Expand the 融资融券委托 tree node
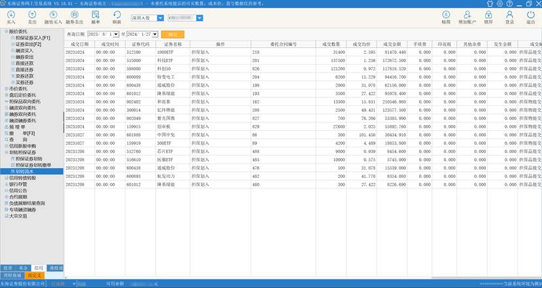The image size is (542, 288). tap(7, 120)
